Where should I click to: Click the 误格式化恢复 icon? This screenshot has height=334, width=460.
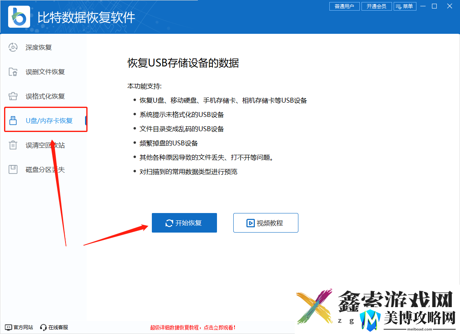[x=13, y=96]
